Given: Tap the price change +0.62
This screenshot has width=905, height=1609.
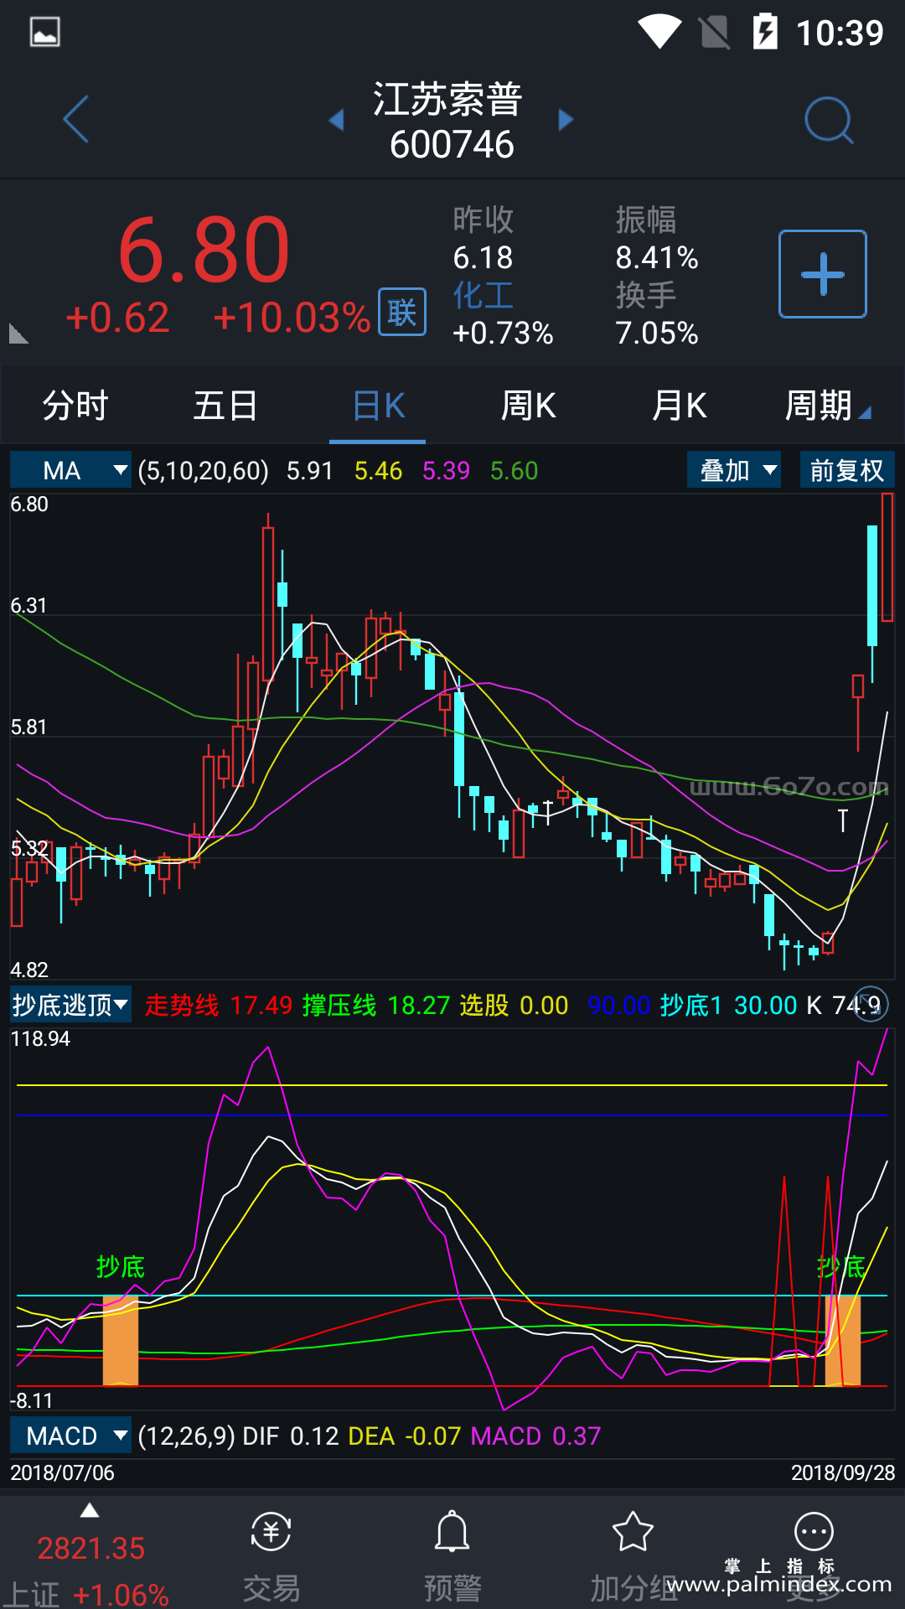Looking at the screenshot, I should pos(117,318).
